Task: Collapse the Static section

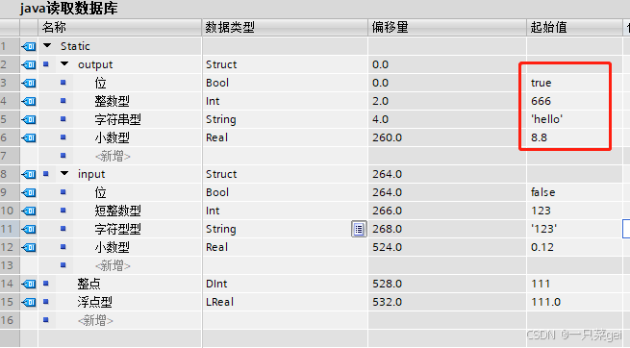Action: click(47, 46)
